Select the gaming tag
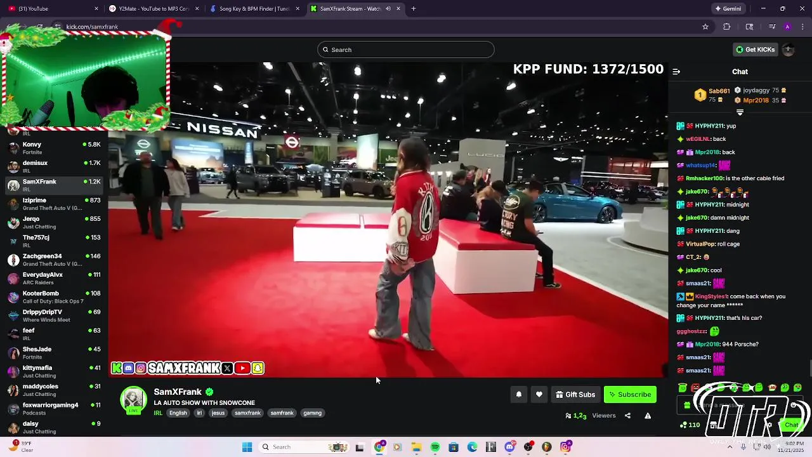 pyautogui.click(x=313, y=413)
